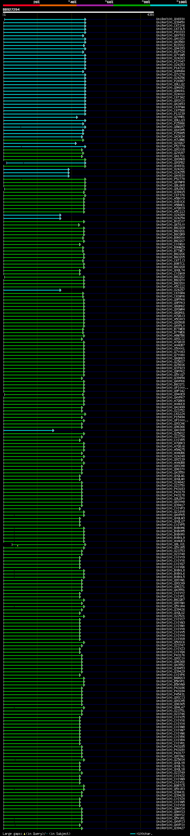
Task: Open hit UniRef100_Q40320
Action: pyautogui.click(x=170, y=39)
